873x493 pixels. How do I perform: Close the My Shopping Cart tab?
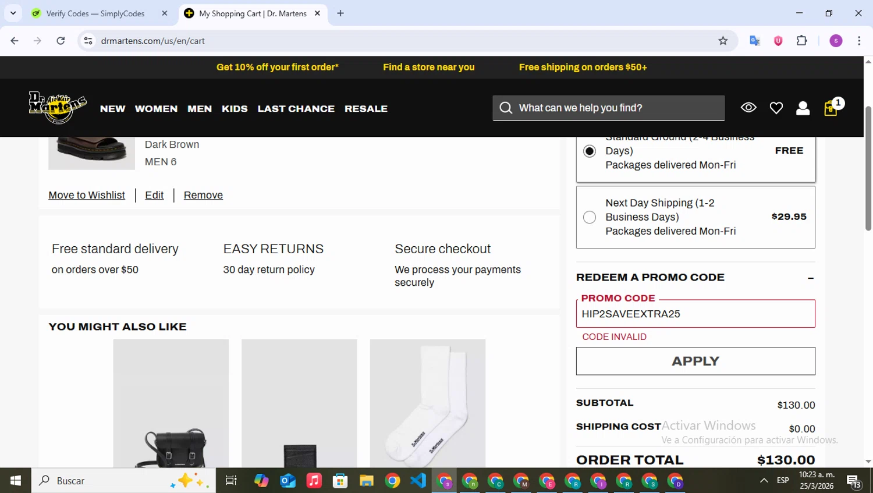[317, 13]
